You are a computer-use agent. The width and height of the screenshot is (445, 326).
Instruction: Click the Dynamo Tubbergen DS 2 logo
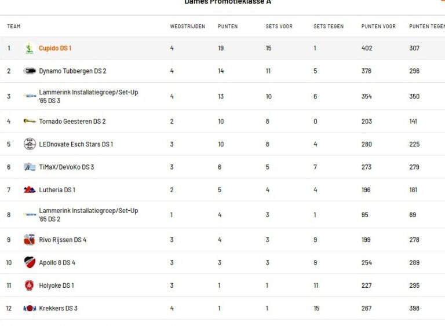[30, 71]
